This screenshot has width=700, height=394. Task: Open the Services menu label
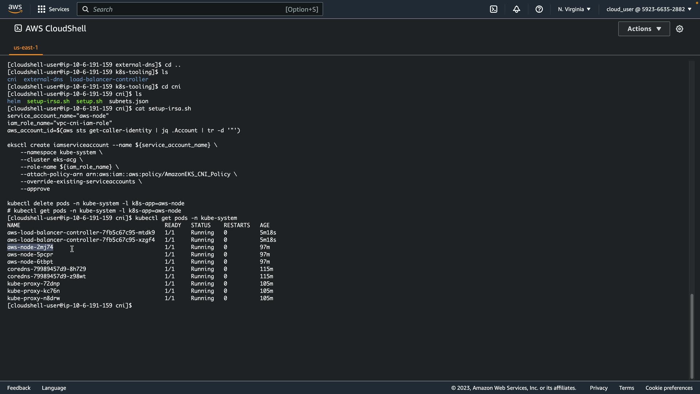click(59, 9)
